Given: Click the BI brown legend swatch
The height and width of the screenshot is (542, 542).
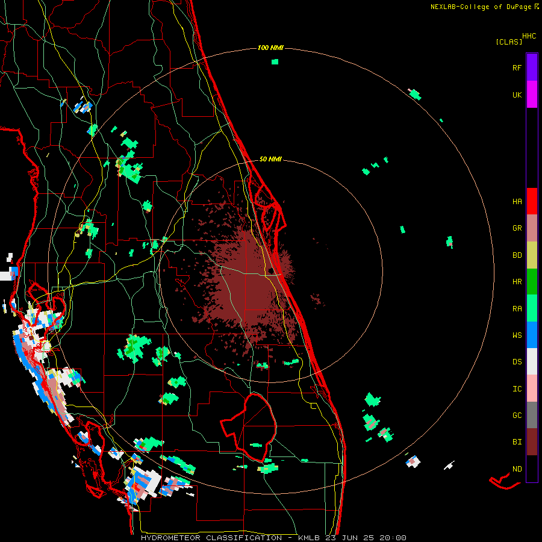Looking at the screenshot, I should point(532,442).
